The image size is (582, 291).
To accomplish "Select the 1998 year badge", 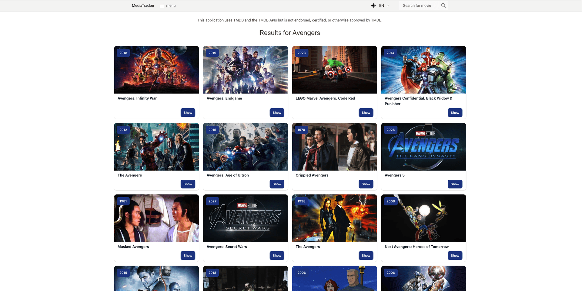I will point(302,201).
